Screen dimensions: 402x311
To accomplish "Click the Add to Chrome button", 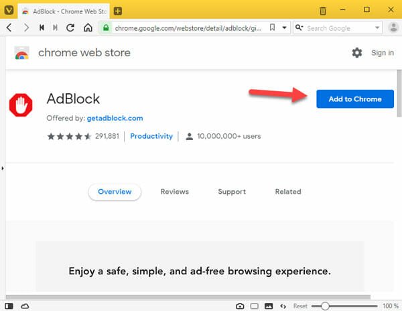I will pos(355,99).
